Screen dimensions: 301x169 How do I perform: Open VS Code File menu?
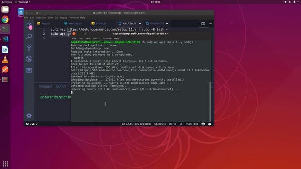tap(26, 18)
